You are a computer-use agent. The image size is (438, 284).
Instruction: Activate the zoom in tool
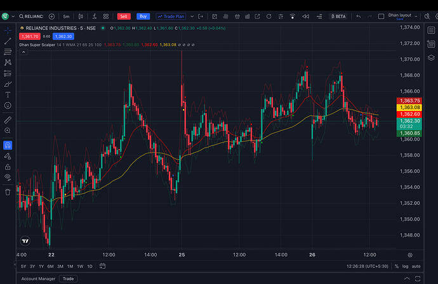(8, 131)
